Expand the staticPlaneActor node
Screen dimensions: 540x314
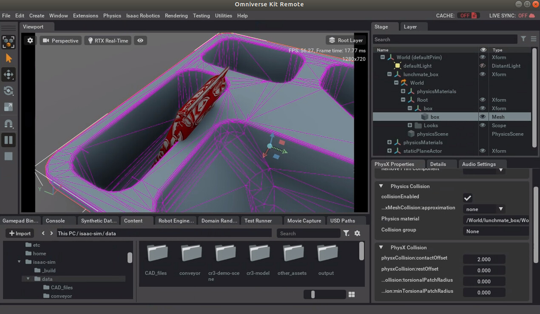[x=389, y=151]
